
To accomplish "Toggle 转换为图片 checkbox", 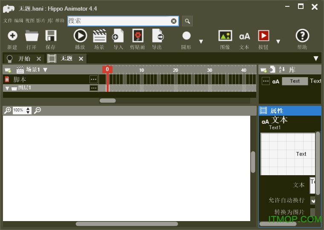I will click(x=312, y=212).
